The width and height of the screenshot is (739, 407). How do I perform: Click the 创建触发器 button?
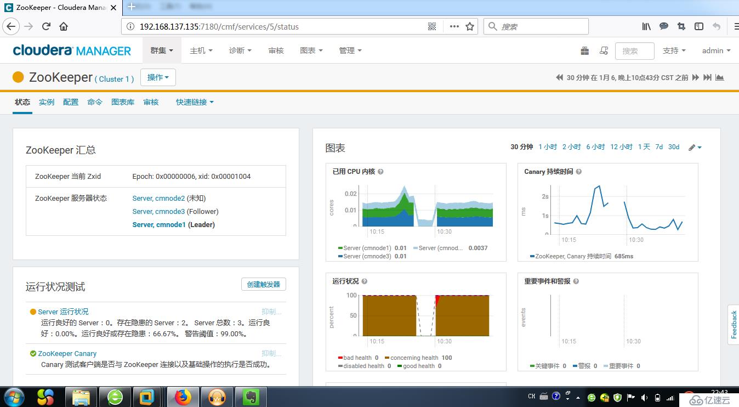pos(264,284)
